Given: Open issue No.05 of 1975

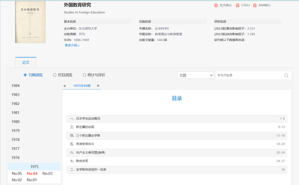Looking at the screenshot, I should 17,173.
